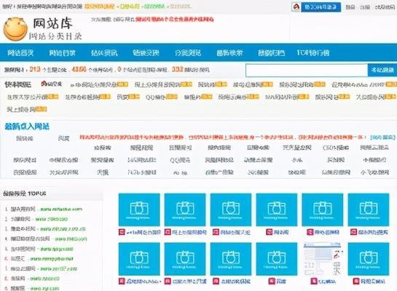The height and width of the screenshot is (291, 397).
Task: Click the orange number 332 in statistics bar
Action: coord(178,69)
